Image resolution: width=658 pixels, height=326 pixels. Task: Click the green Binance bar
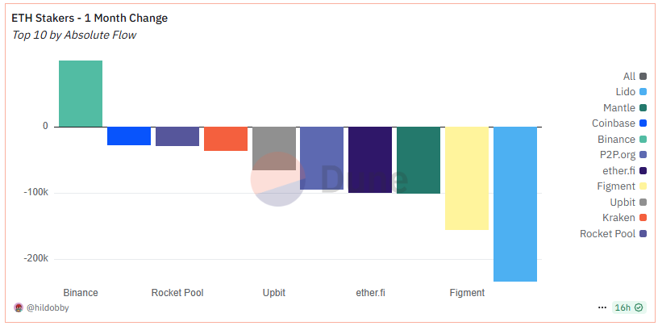pos(81,94)
